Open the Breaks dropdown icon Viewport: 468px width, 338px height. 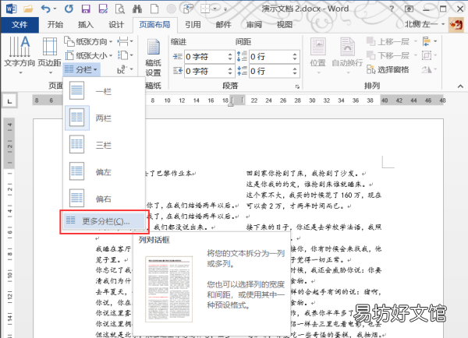point(125,42)
